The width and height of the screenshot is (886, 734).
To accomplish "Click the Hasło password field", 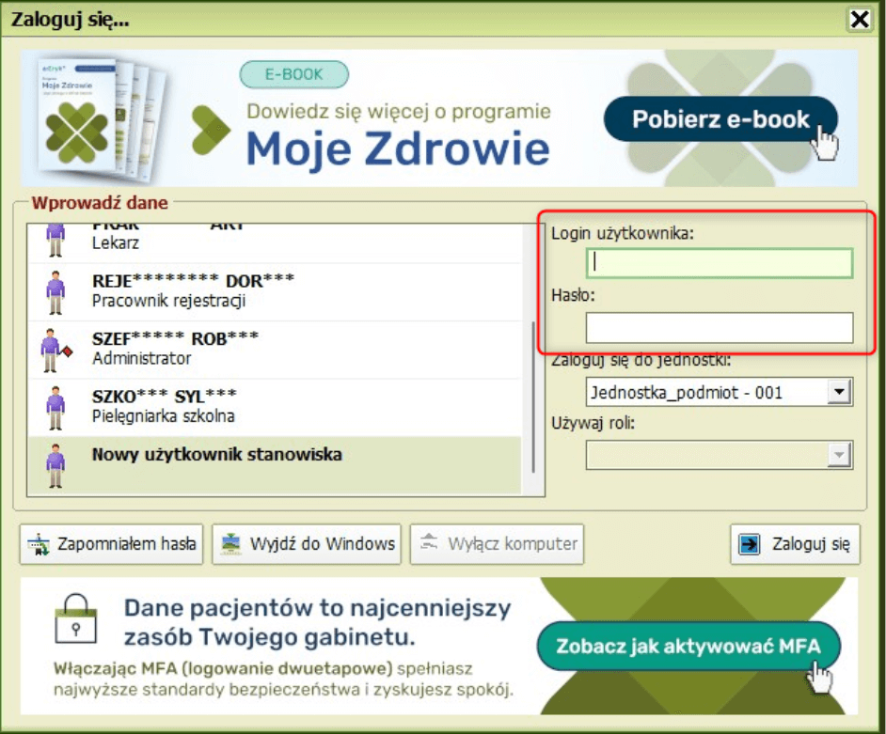I will click(720, 327).
